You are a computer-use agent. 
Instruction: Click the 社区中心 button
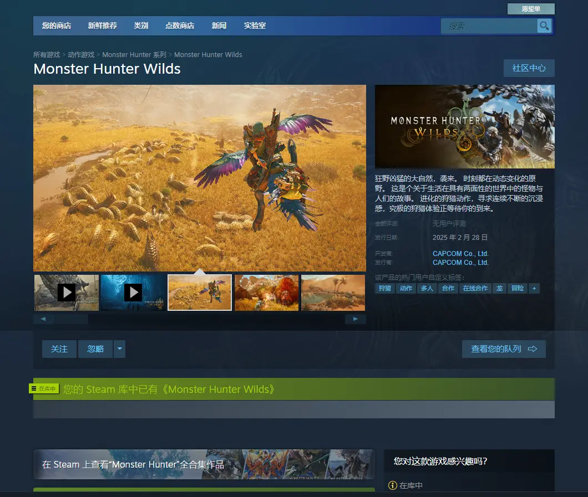[x=529, y=68]
